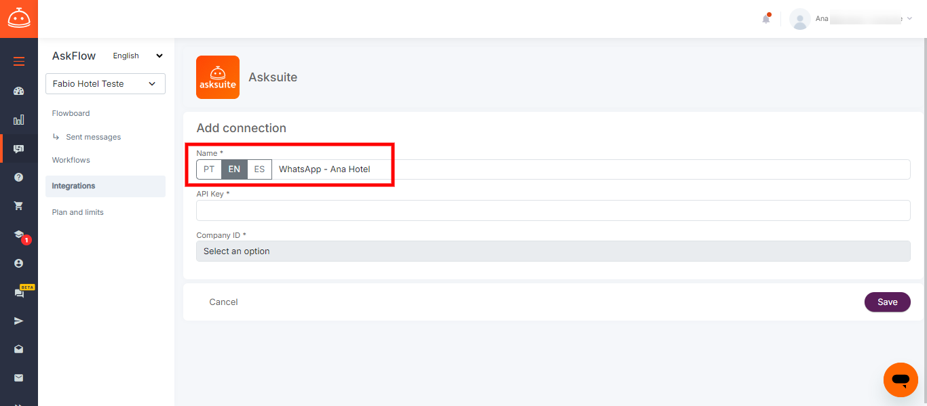The width and height of the screenshot is (927, 406).
Task: Click the notification bell icon
Action: pos(766,18)
